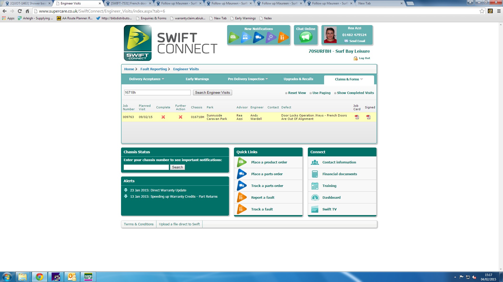Screen dimensions: 503x282
Task: Click the blue delivery truck notification icon
Action: point(258,37)
